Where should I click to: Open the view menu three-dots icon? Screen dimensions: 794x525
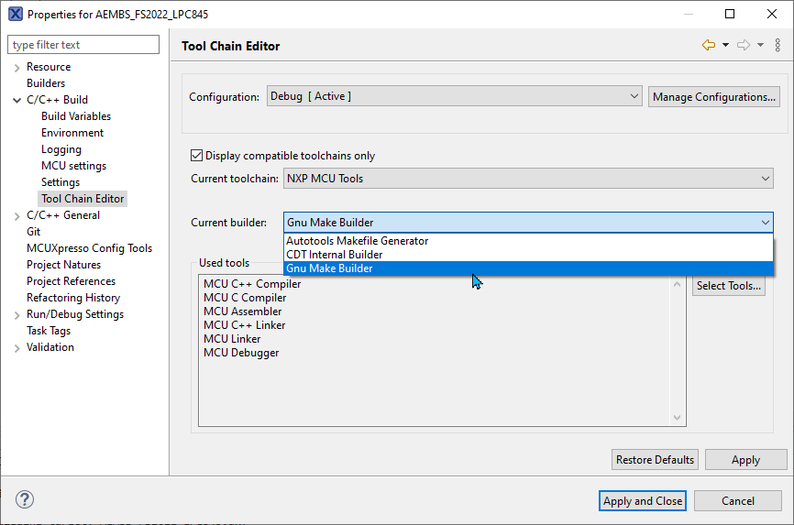click(x=777, y=45)
